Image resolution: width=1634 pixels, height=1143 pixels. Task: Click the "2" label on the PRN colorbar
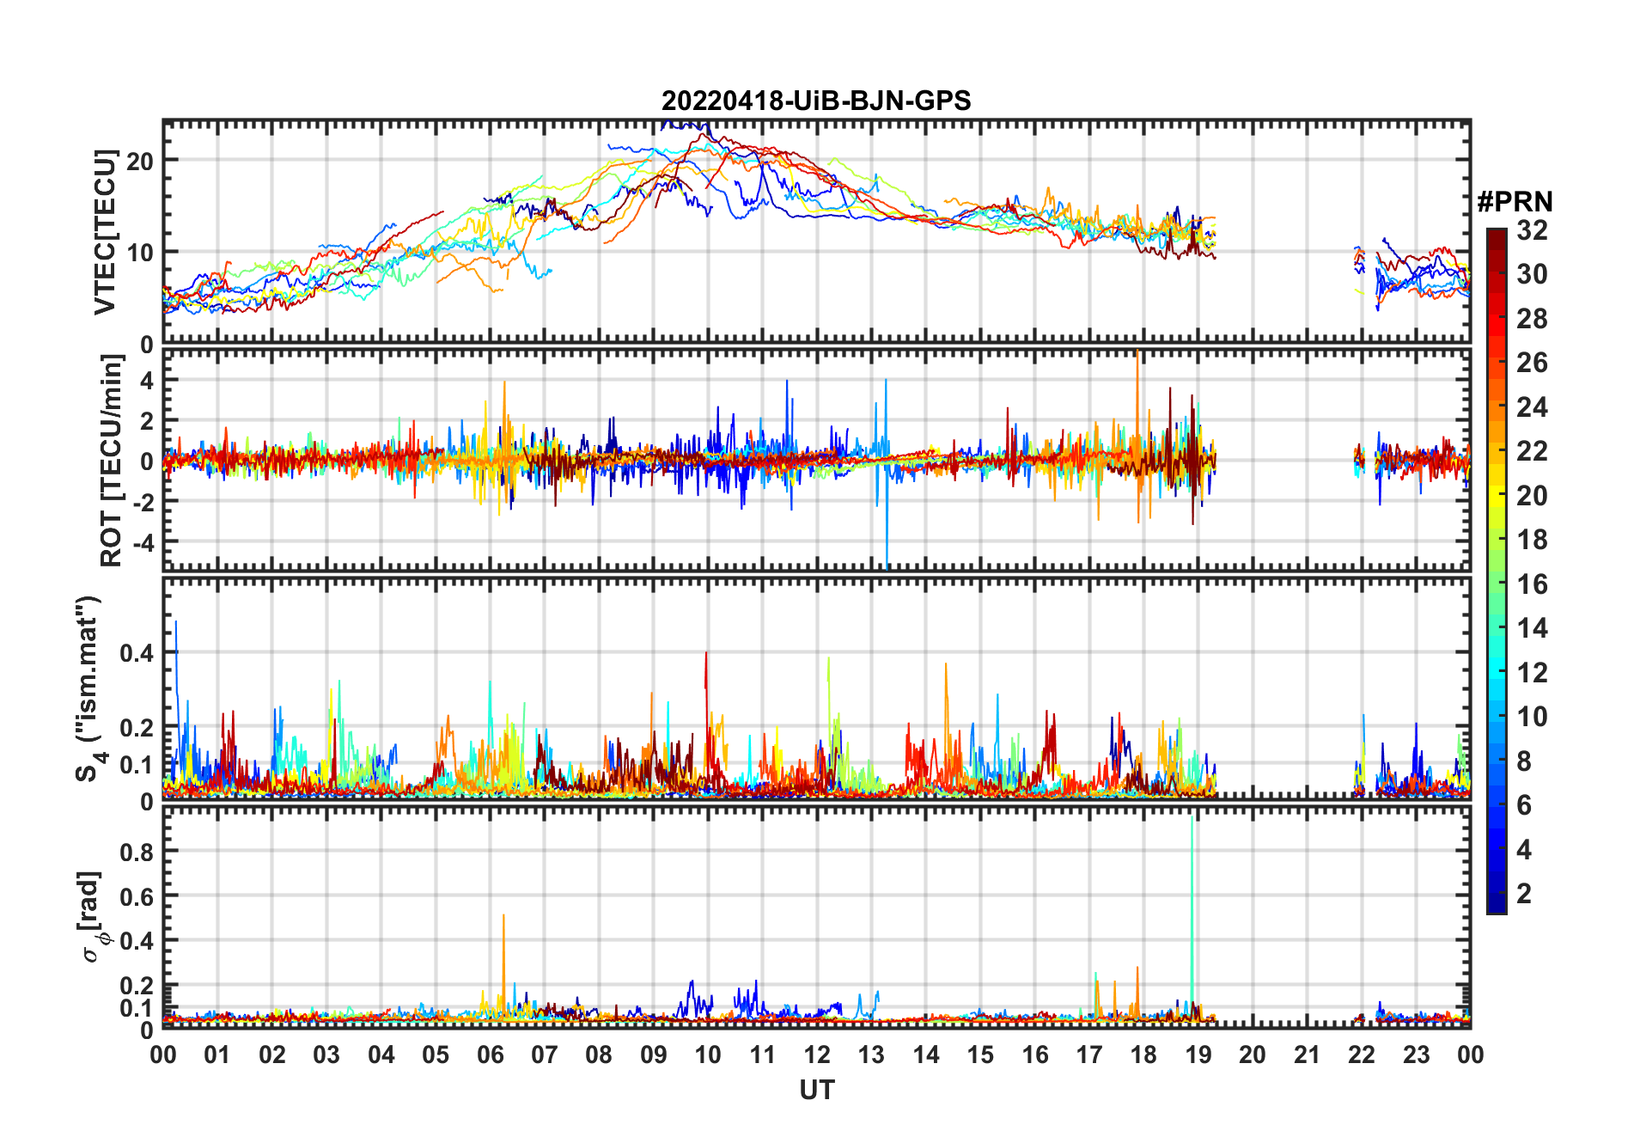1524,894
